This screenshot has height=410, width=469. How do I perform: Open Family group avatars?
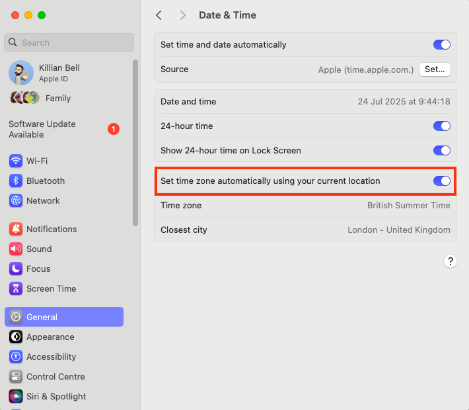tap(25, 98)
